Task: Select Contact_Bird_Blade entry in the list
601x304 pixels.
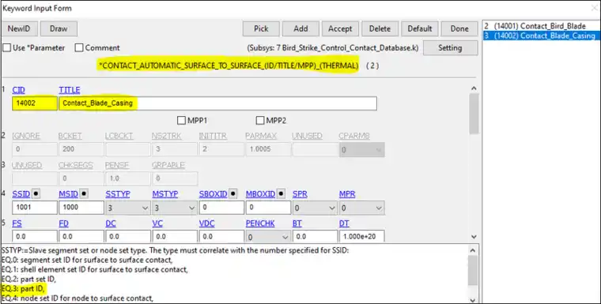Action: 535,26
